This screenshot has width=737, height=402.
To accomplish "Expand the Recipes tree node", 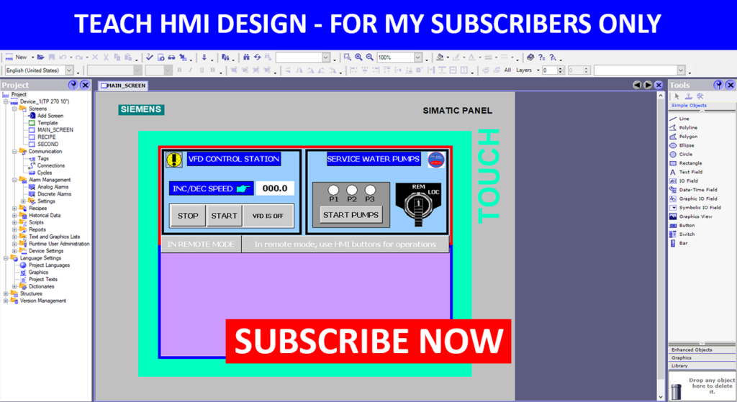I will (14, 209).
